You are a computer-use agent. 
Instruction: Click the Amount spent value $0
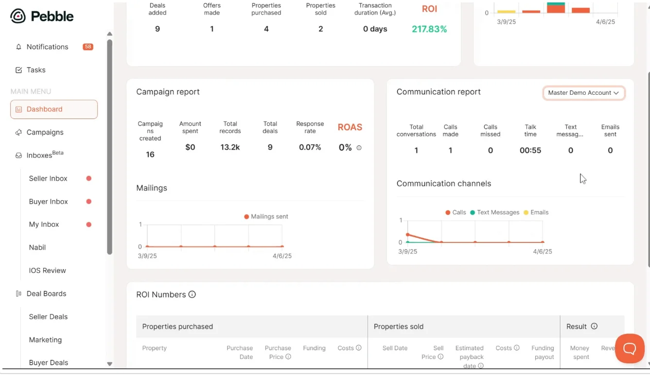(190, 147)
